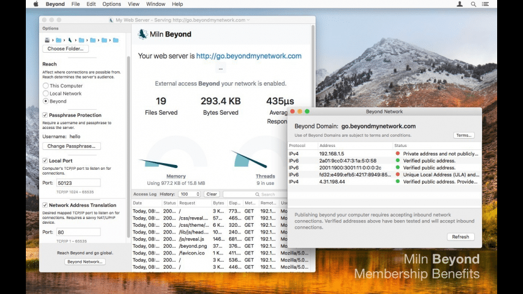The height and width of the screenshot is (294, 523).
Task: Click the access log Search field
Action: click(255, 194)
